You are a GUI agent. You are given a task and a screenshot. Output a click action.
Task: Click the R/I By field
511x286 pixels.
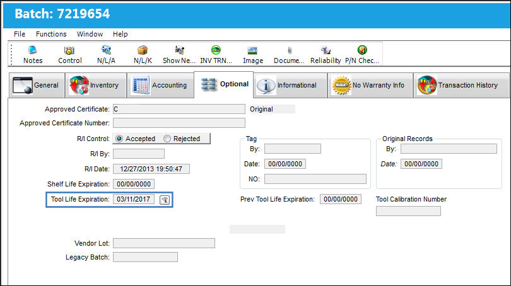click(139, 154)
